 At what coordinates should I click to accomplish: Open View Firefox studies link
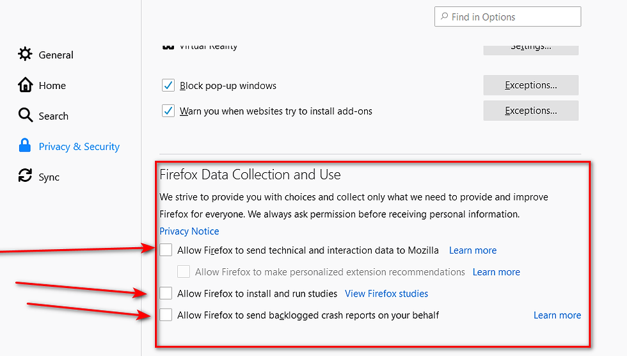[386, 294]
